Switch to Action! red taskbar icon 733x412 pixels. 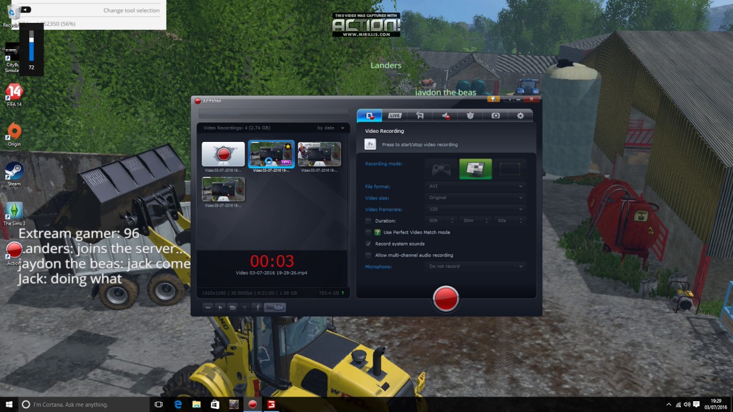pos(252,404)
